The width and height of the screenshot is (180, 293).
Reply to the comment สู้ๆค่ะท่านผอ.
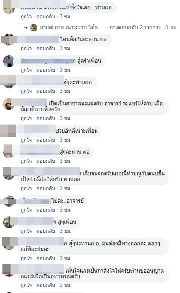[x=45, y=91]
